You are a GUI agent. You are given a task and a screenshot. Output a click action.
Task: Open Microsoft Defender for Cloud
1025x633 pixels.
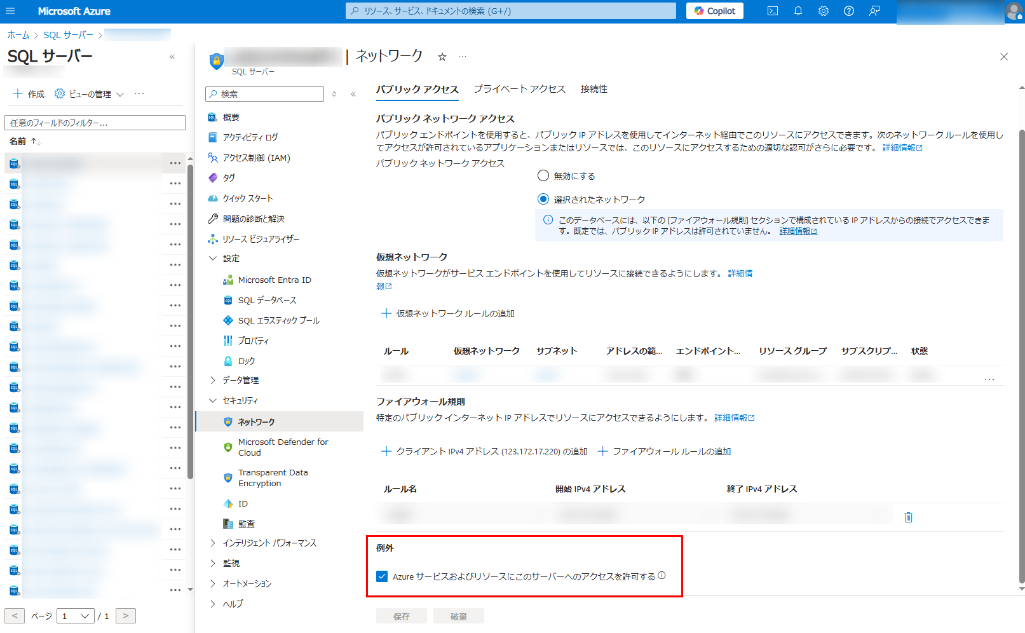point(283,447)
